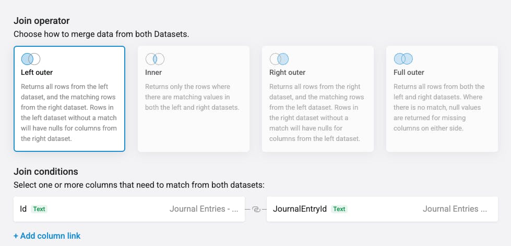Click the Inner join Venn diagram icon
The width and height of the screenshot is (511, 246).
(x=155, y=59)
